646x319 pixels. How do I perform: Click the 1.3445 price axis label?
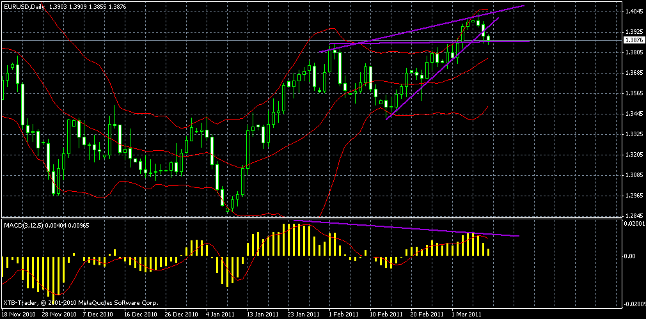pos(634,114)
